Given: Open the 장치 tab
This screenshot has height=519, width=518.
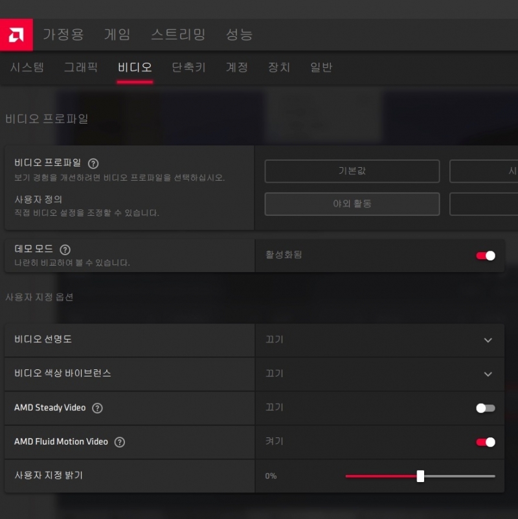Looking at the screenshot, I should point(279,67).
